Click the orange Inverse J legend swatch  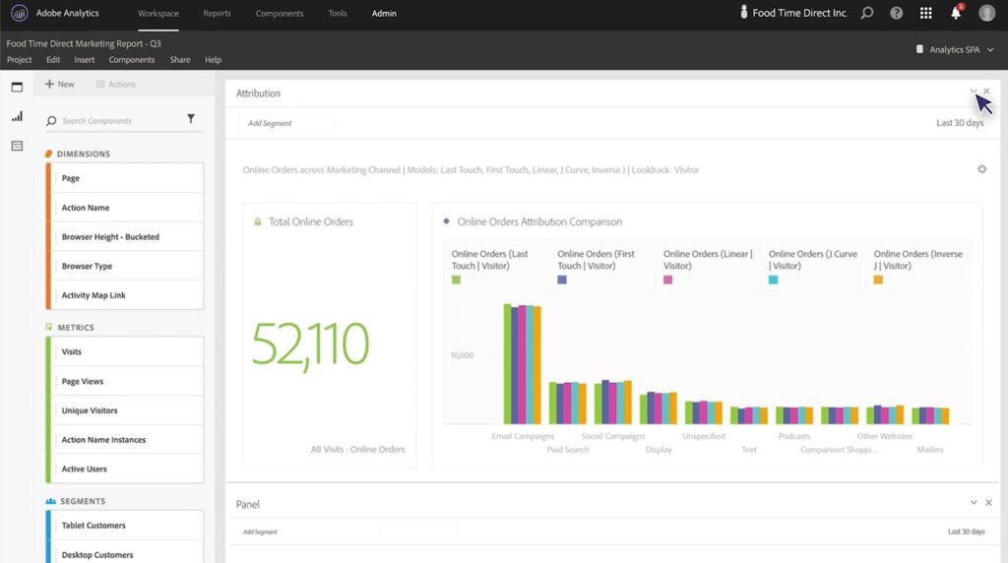coord(878,280)
